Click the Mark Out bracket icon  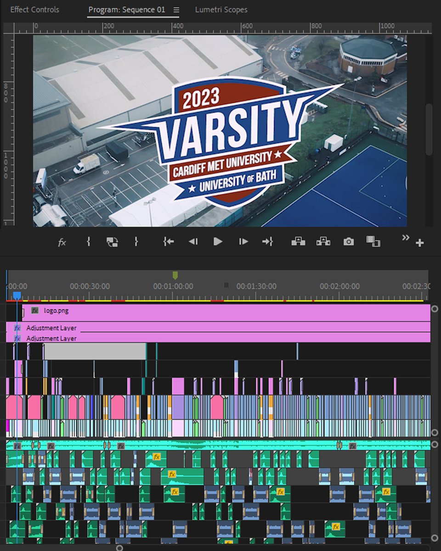pyautogui.click(x=136, y=241)
